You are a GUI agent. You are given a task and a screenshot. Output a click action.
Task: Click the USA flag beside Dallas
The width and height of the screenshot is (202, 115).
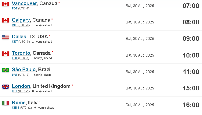coord(5,37)
